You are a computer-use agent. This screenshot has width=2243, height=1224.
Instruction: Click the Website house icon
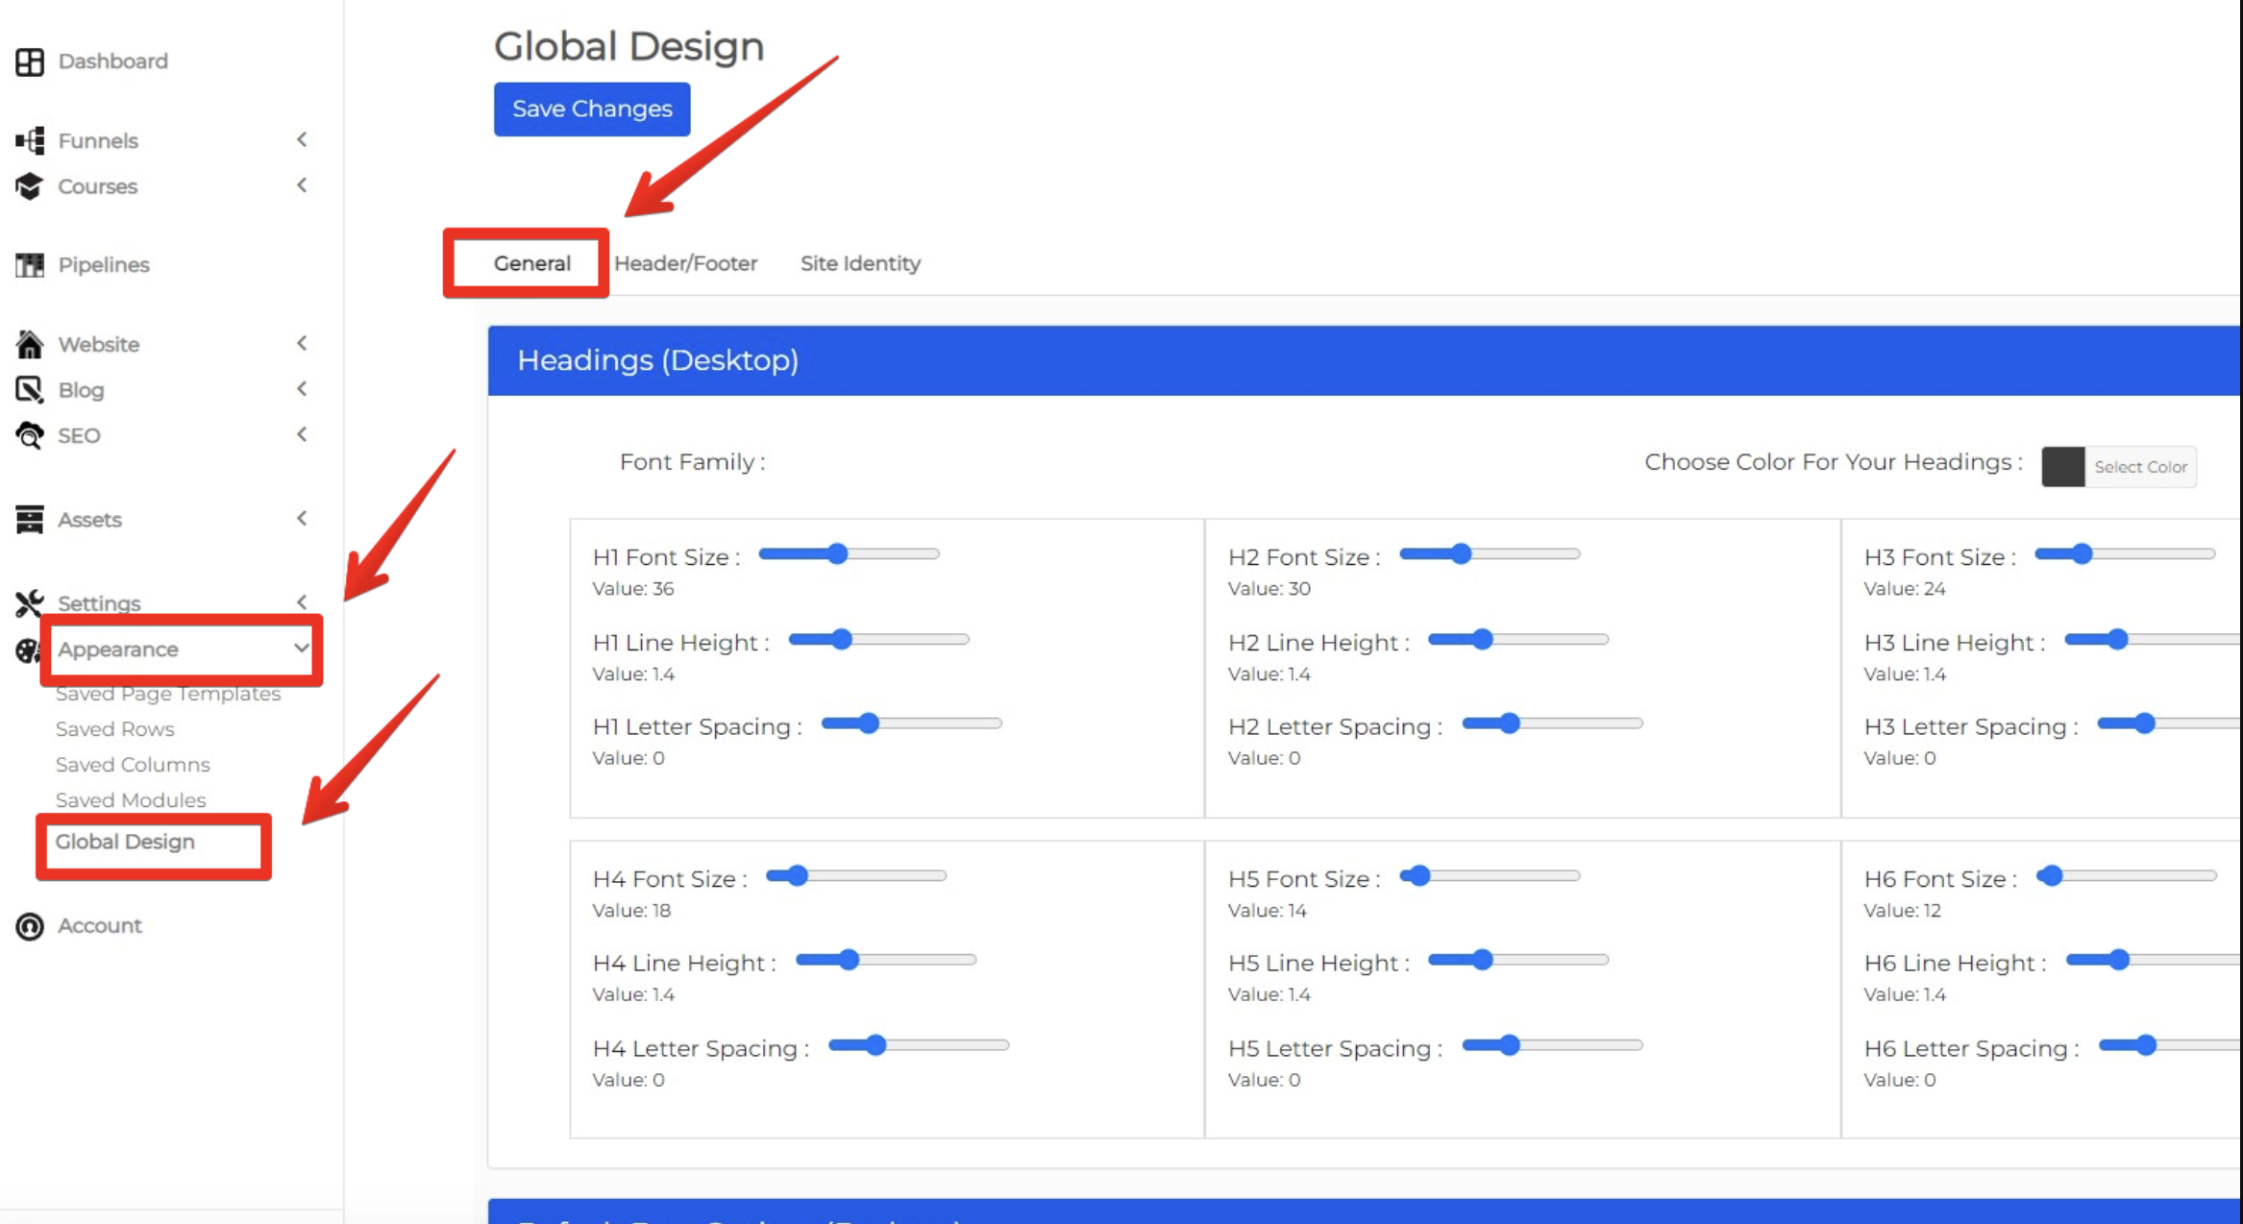tap(30, 344)
